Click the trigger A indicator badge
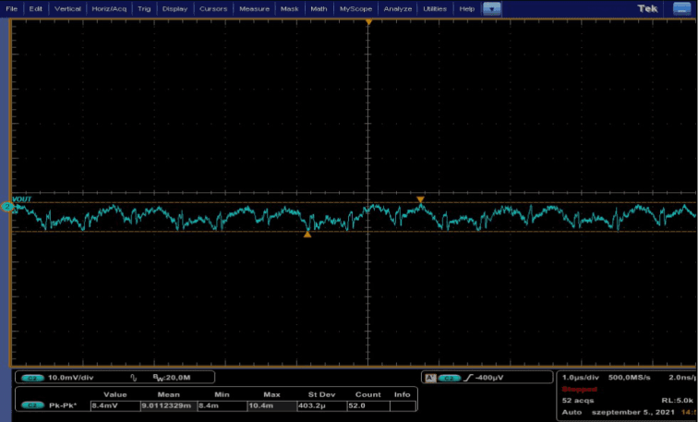Image resolution: width=698 pixels, height=422 pixels. click(429, 378)
